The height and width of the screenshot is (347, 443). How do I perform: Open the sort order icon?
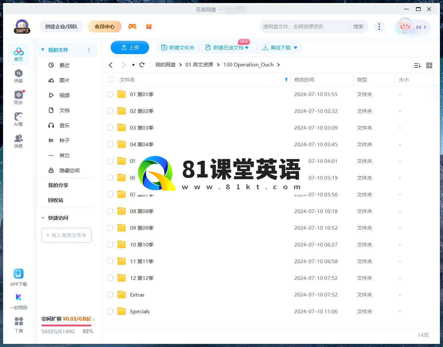(417, 65)
